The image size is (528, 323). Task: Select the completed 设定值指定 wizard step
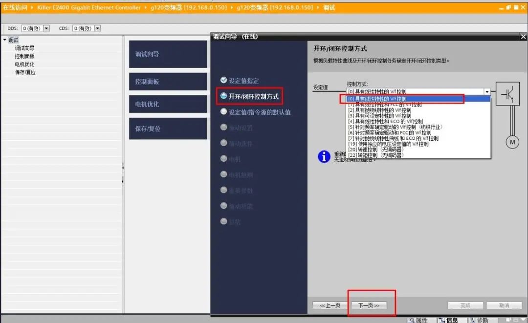240,81
